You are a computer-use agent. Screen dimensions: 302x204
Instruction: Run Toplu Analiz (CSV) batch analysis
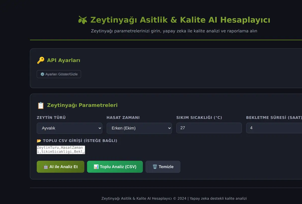coord(115,167)
